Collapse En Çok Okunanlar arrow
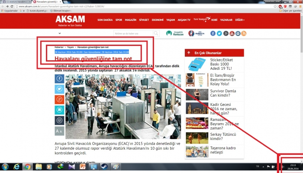Viewport: 303px width, 173px height. [189, 53]
